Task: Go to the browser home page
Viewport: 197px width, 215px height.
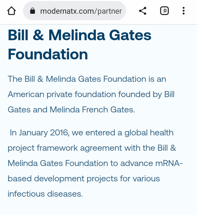Action: tap(11, 11)
